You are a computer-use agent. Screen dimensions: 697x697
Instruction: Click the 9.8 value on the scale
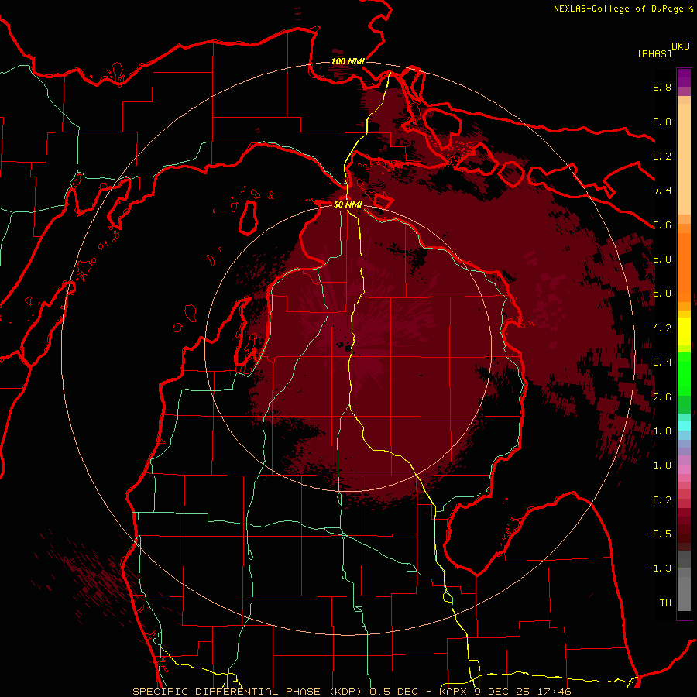[662, 87]
